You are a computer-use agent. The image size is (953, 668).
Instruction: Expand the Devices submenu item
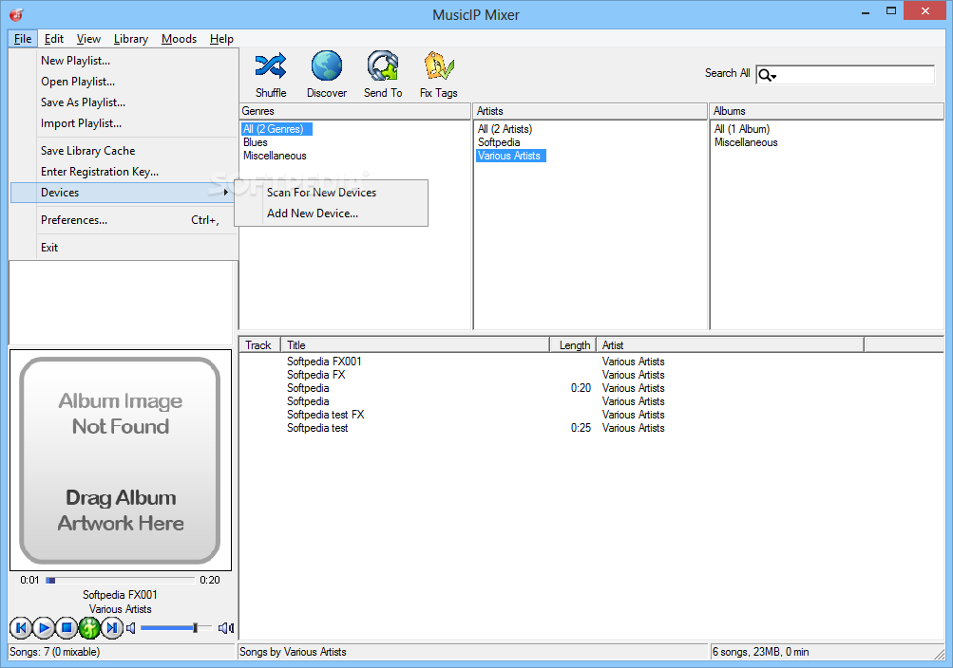(124, 193)
